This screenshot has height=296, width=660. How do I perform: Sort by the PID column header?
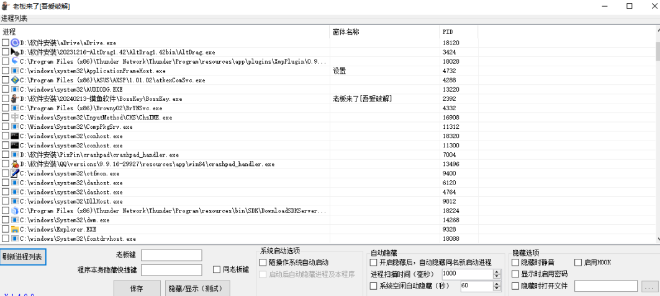click(x=458, y=32)
